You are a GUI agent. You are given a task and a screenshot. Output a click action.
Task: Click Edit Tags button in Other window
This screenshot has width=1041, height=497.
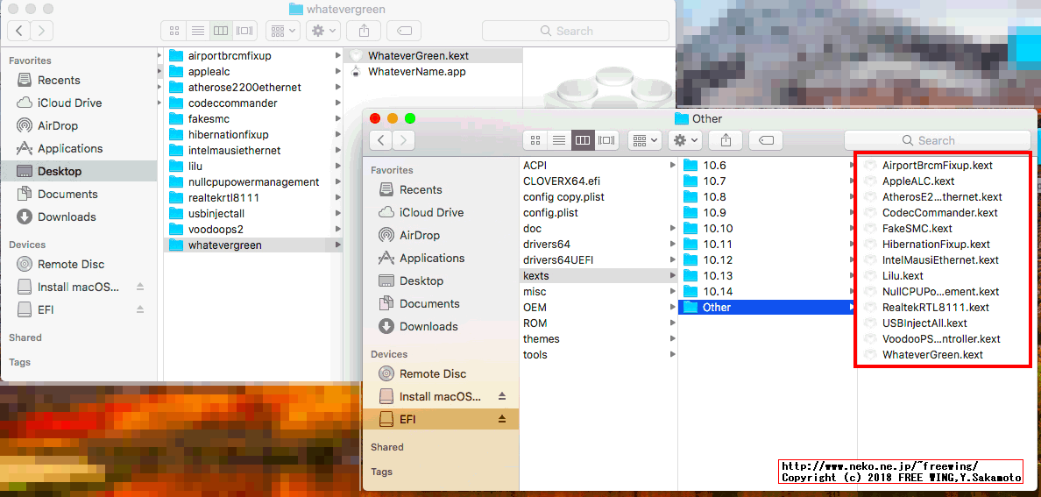point(766,140)
